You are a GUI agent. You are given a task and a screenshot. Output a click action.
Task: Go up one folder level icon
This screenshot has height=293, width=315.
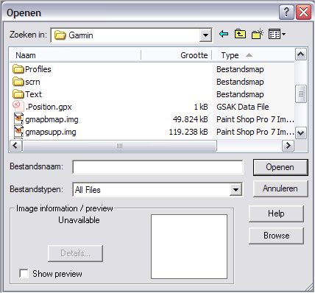pyautogui.click(x=240, y=34)
